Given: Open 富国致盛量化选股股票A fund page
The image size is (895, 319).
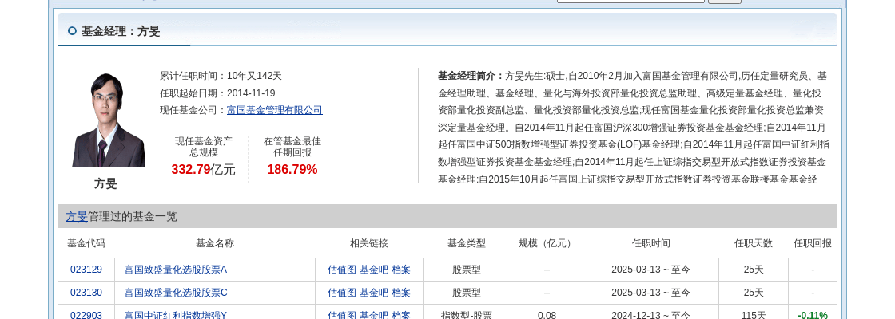Looking at the screenshot, I should [176, 270].
